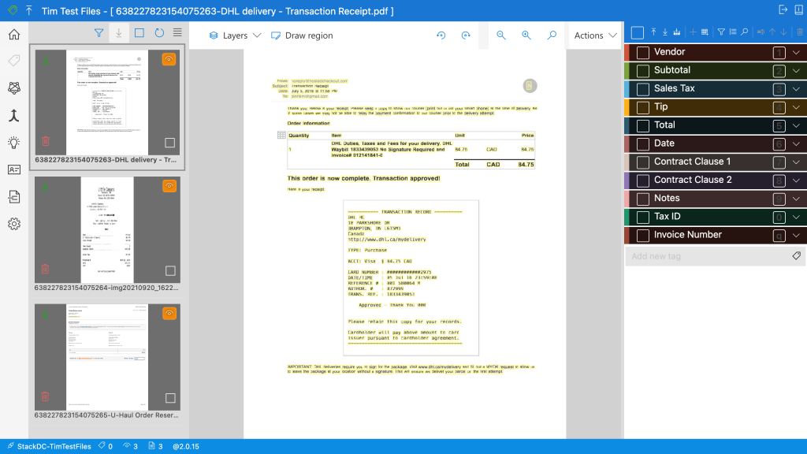Rotate the document counterclockwise
This screenshot has height=454, width=807.
[441, 35]
